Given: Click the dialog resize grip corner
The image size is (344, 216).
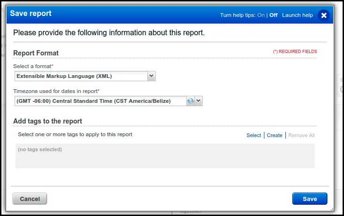Looking at the screenshot, I should [x=332, y=209].
